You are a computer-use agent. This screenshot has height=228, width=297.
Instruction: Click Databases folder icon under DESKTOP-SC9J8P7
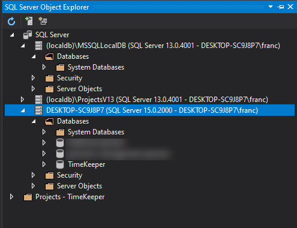(49, 121)
